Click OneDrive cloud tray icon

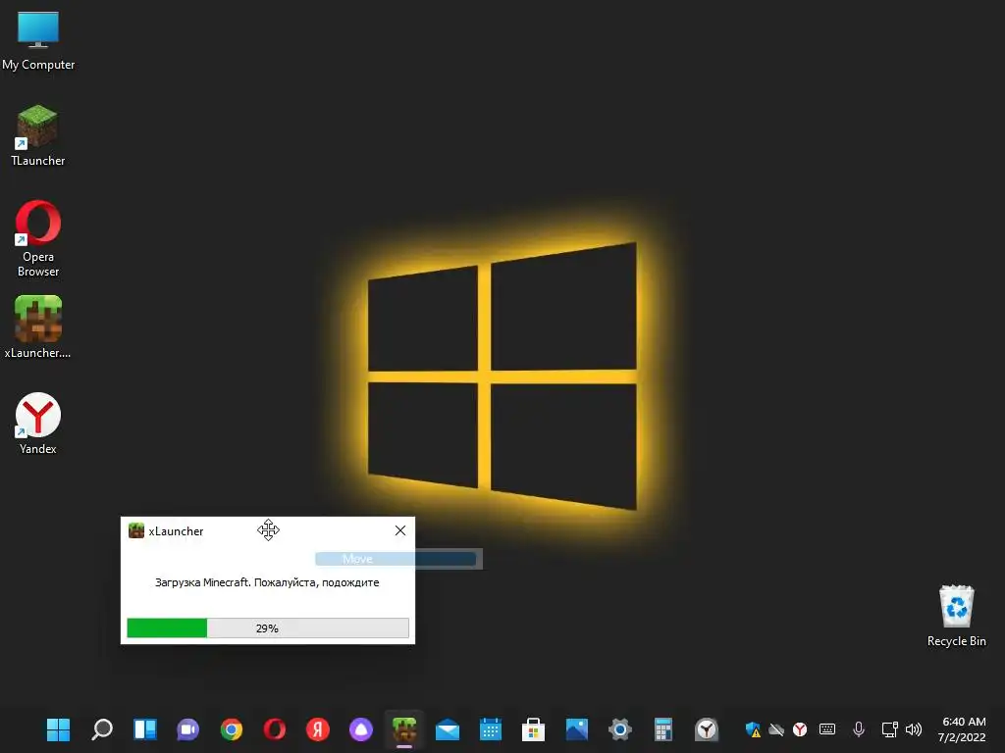776,729
